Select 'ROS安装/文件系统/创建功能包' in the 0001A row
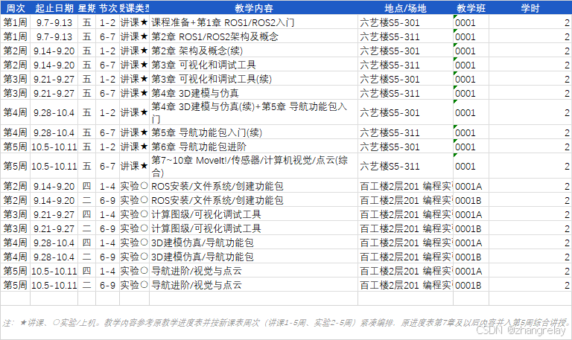The width and height of the screenshot is (572, 340). 253,186
